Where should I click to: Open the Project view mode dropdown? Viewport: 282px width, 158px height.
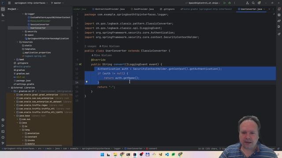tap(13, 9)
